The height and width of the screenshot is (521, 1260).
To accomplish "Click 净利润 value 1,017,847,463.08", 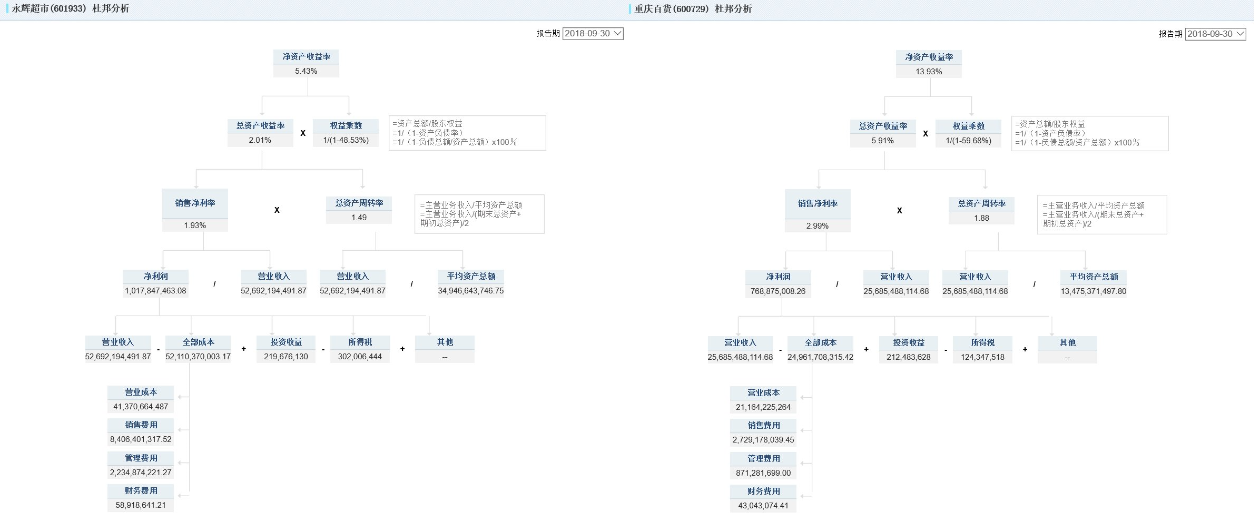I will [155, 291].
